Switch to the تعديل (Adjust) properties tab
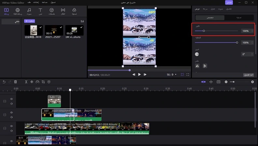The height and width of the screenshot is (146, 258). [213, 9]
